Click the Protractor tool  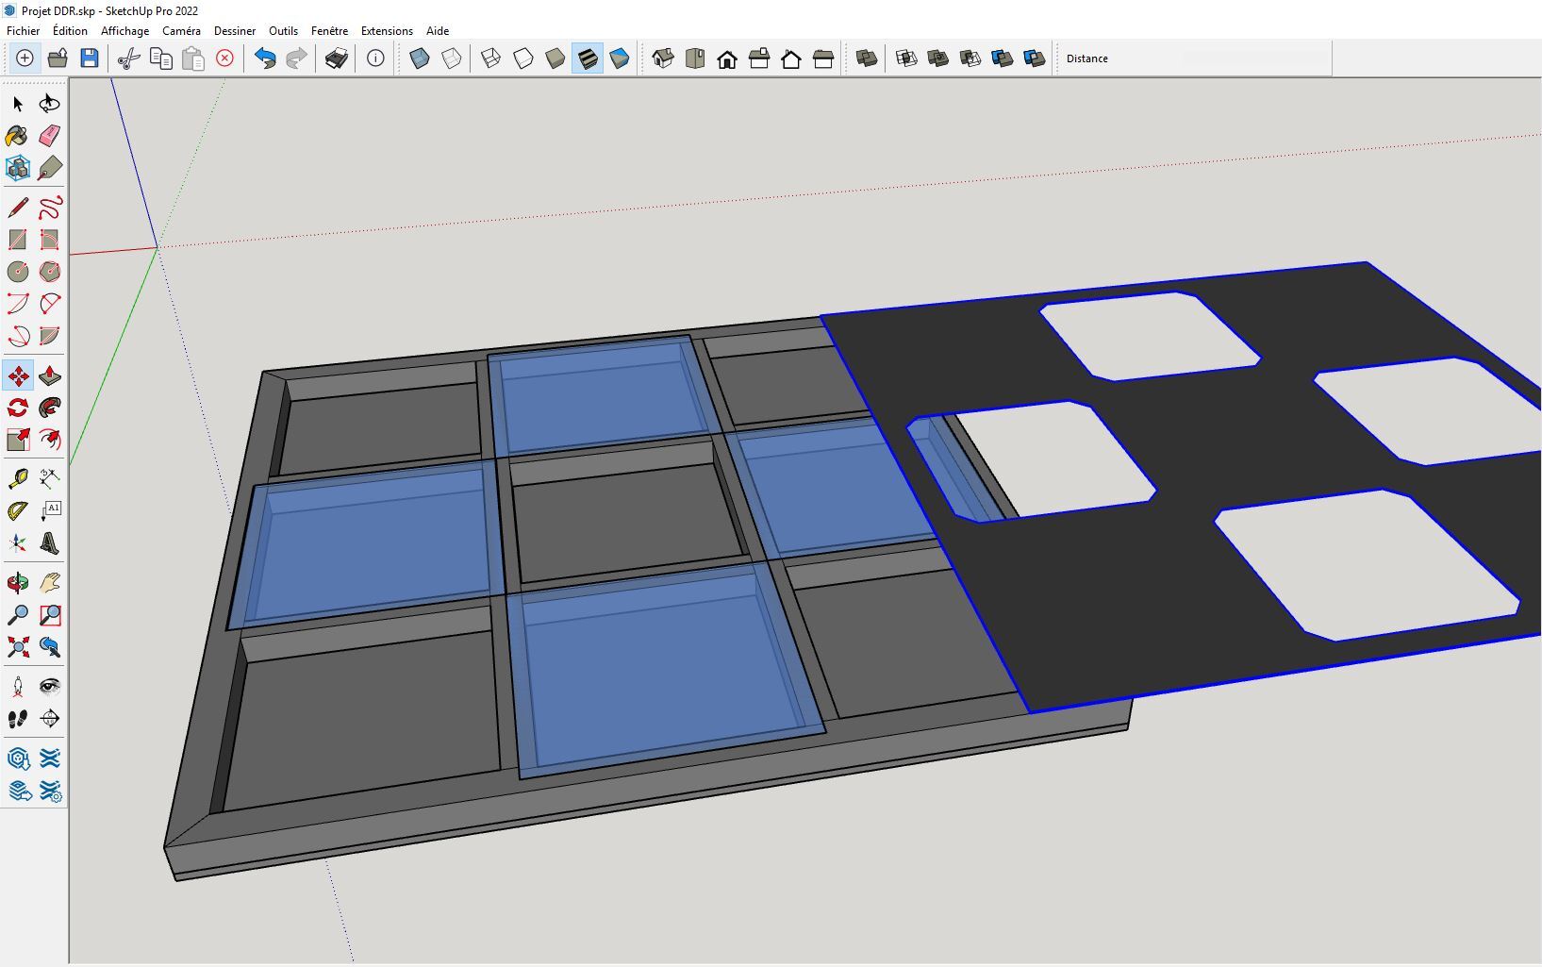17,510
